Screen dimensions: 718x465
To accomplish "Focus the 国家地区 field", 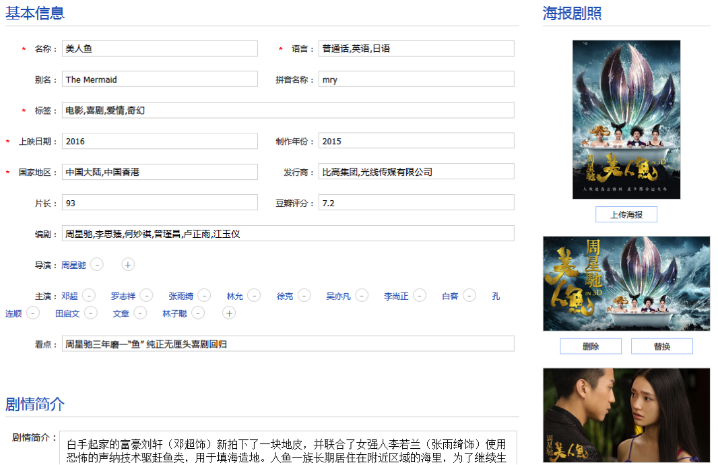I will tap(160, 172).
